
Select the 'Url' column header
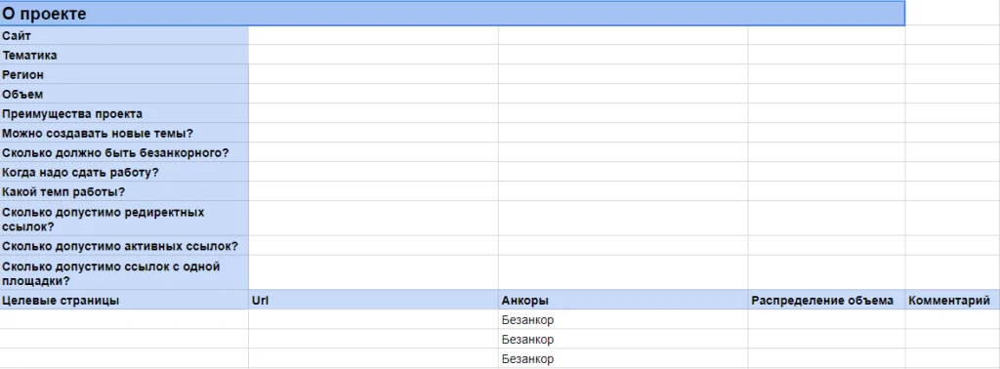[374, 300]
